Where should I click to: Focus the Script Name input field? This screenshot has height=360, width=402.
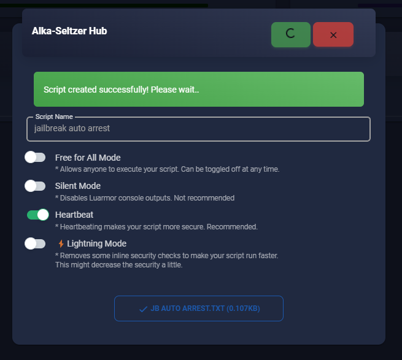click(x=198, y=129)
